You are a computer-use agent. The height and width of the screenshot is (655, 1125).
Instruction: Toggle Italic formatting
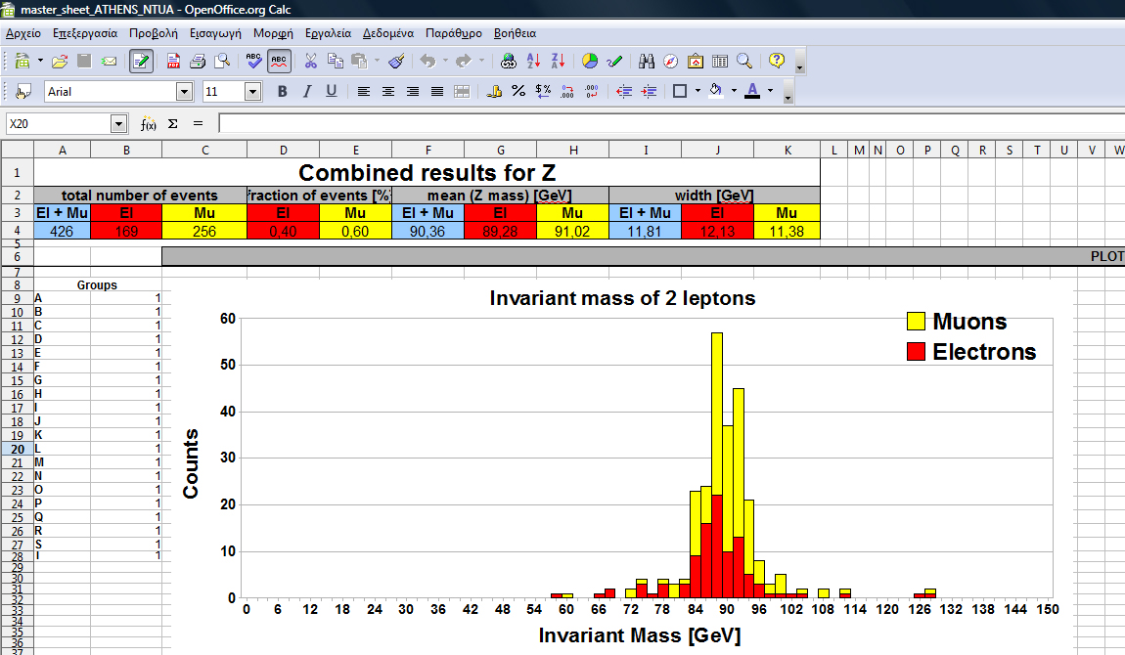point(307,92)
